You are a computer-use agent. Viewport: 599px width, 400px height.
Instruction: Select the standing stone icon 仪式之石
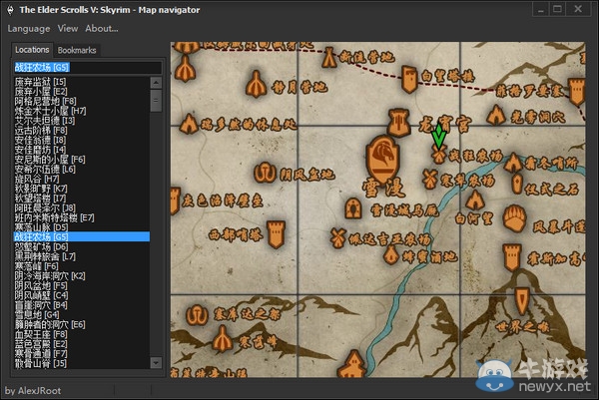pyautogui.click(x=517, y=184)
